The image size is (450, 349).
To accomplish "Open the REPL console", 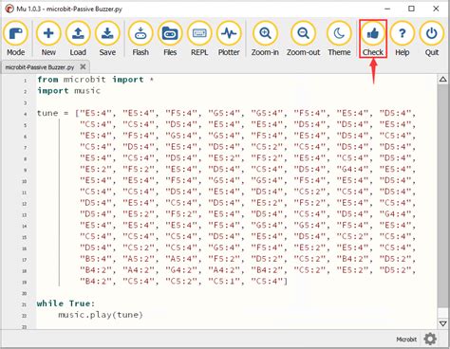I will coord(199,39).
